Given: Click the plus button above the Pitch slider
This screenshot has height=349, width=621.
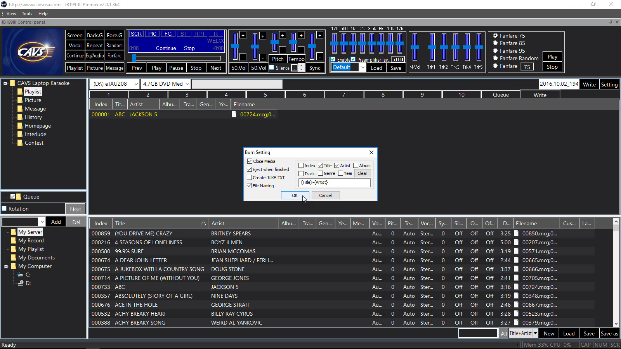Looking at the screenshot, I should point(283,35).
